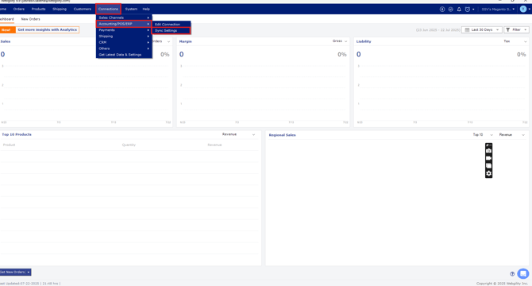The width and height of the screenshot is (532, 286).
Task: Open Sales Channels submenu entry
Action: [124, 17]
